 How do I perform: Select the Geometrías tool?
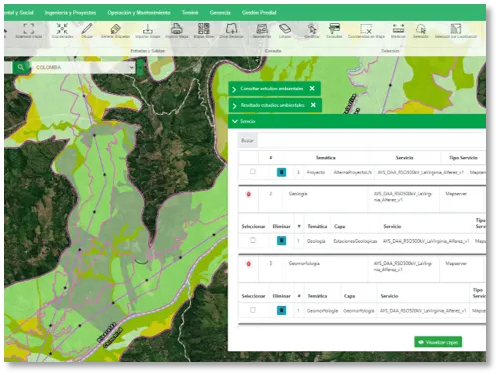tap(262, 28)
